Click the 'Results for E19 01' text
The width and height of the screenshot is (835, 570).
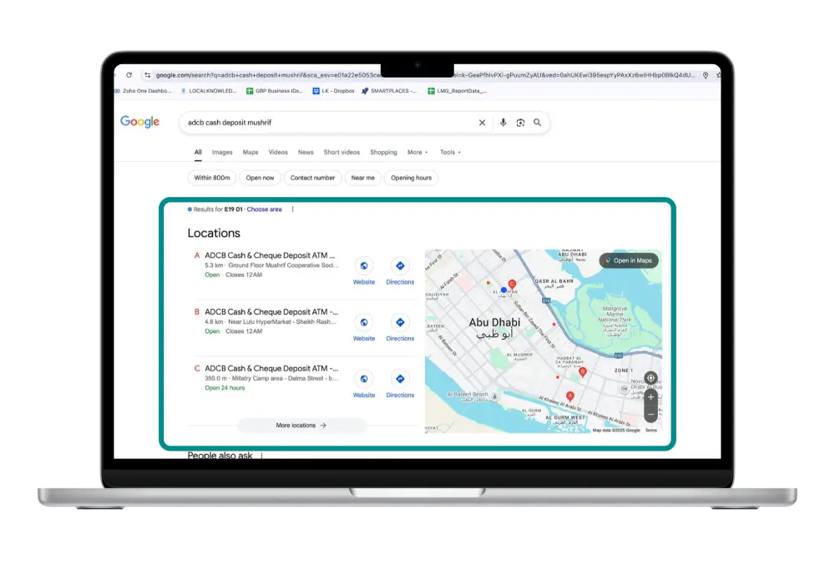[x=218, y=209]
